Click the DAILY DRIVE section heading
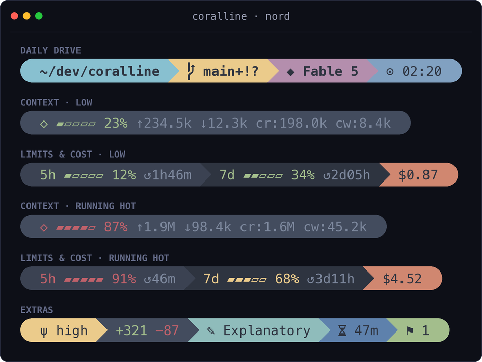The height and width of the screenshot is (362, 482). (51, 51)
